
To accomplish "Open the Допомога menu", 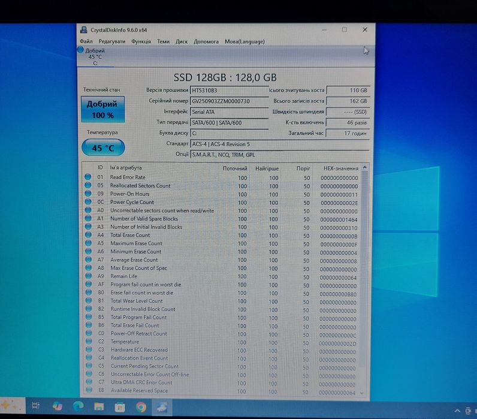I will tap(206, 41).
